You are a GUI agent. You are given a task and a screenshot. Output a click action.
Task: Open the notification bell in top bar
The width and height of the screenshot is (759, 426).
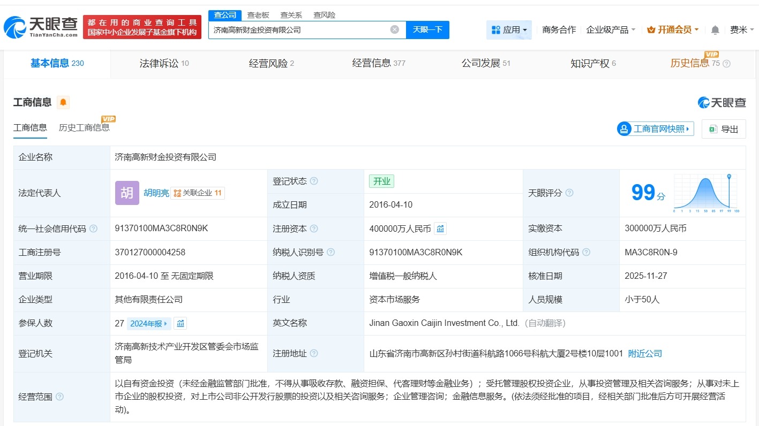(x=715, y=30)
